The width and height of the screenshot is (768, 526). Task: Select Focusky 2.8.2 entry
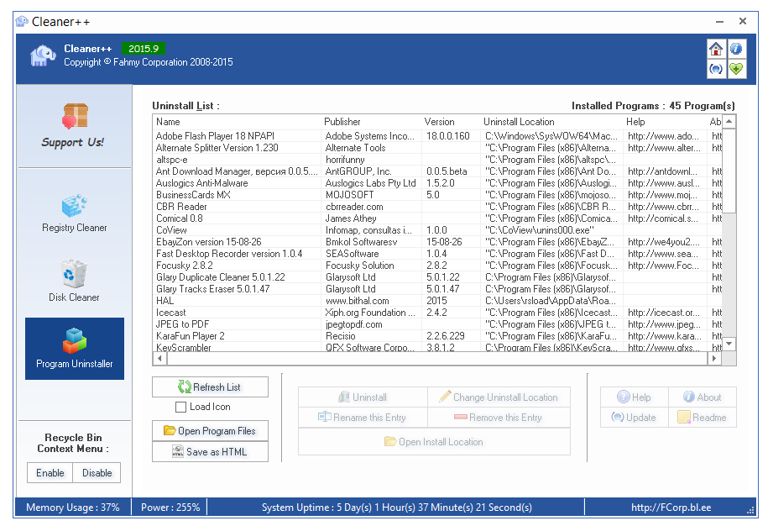coord(437,266)
